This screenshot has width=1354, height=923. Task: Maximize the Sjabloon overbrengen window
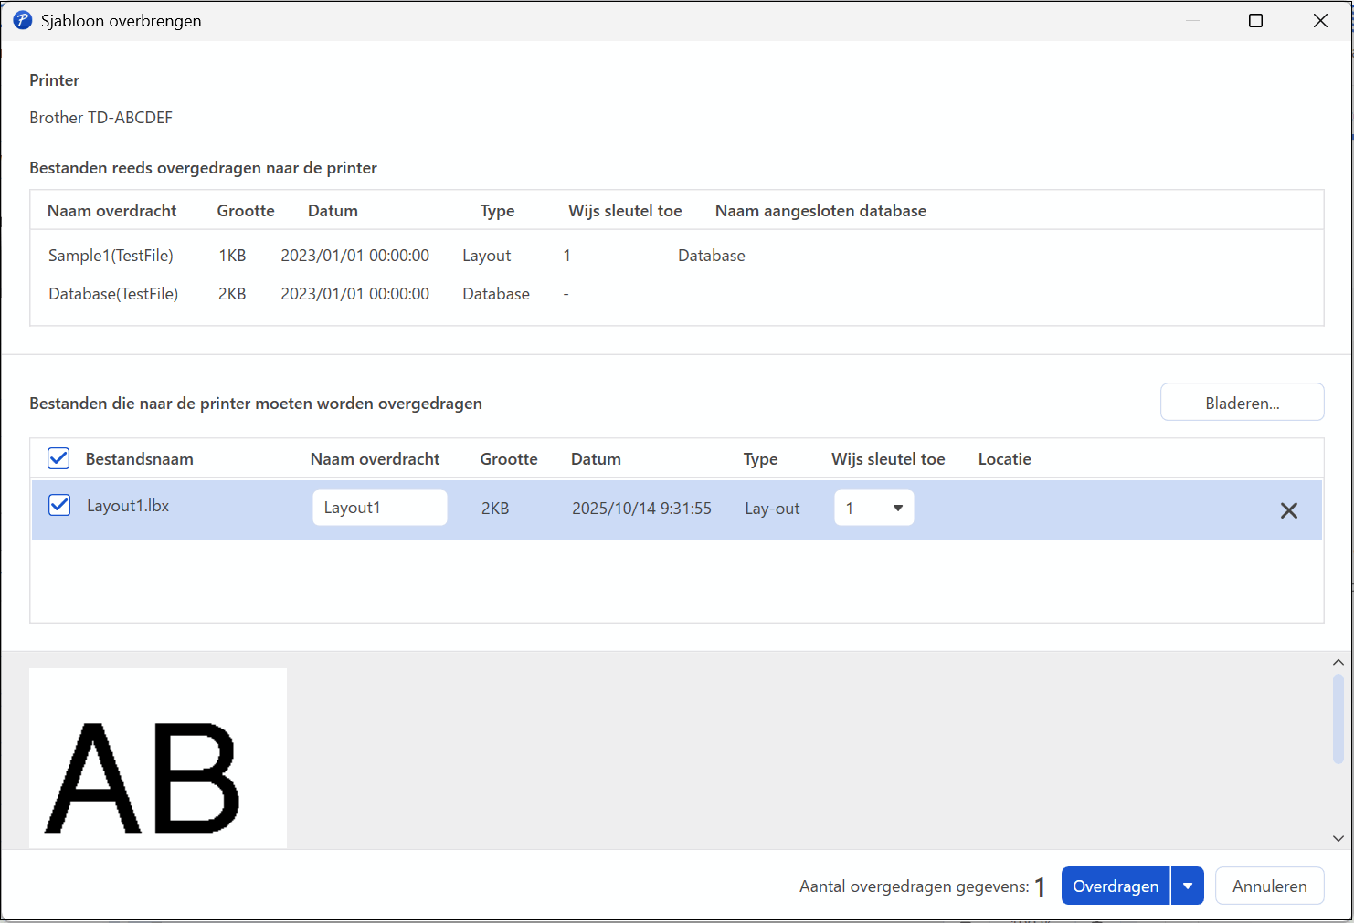pyautogui.click(x=1255, y=20)
